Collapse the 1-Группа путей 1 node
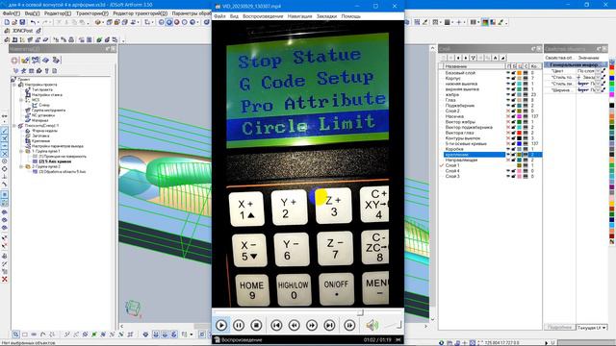This screenshot has height=346, width=616. [21, 151]
